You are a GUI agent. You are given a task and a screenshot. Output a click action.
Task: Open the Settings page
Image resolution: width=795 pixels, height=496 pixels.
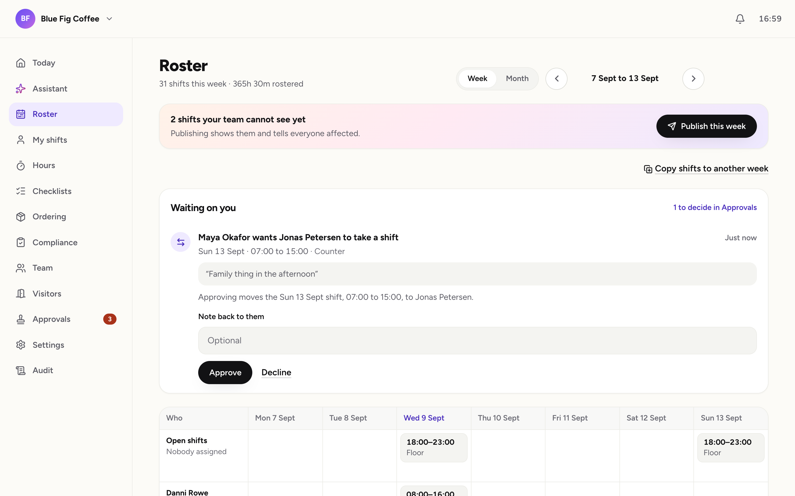coord(66,345)
